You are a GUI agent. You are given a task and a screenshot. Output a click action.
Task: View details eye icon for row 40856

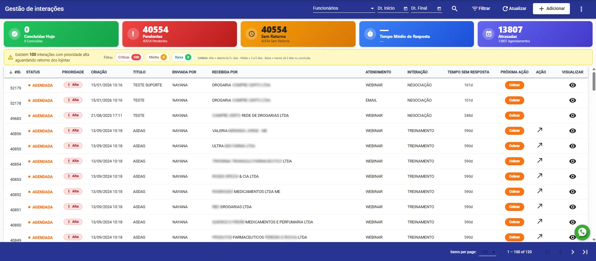pyautogui.click(x=573, y=131)
